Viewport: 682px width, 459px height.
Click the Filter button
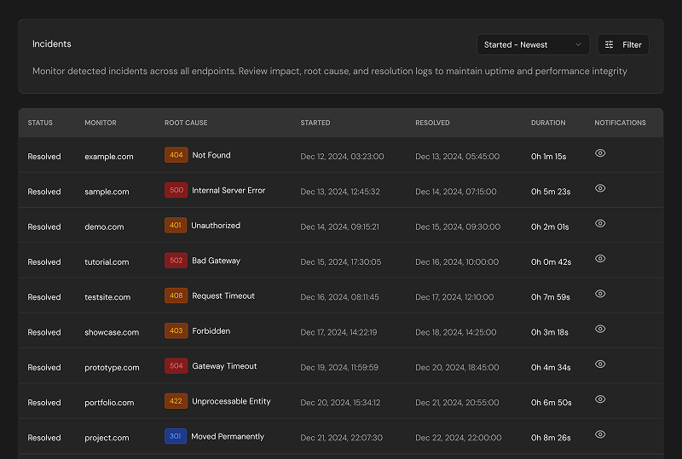[x=623, y=45]
